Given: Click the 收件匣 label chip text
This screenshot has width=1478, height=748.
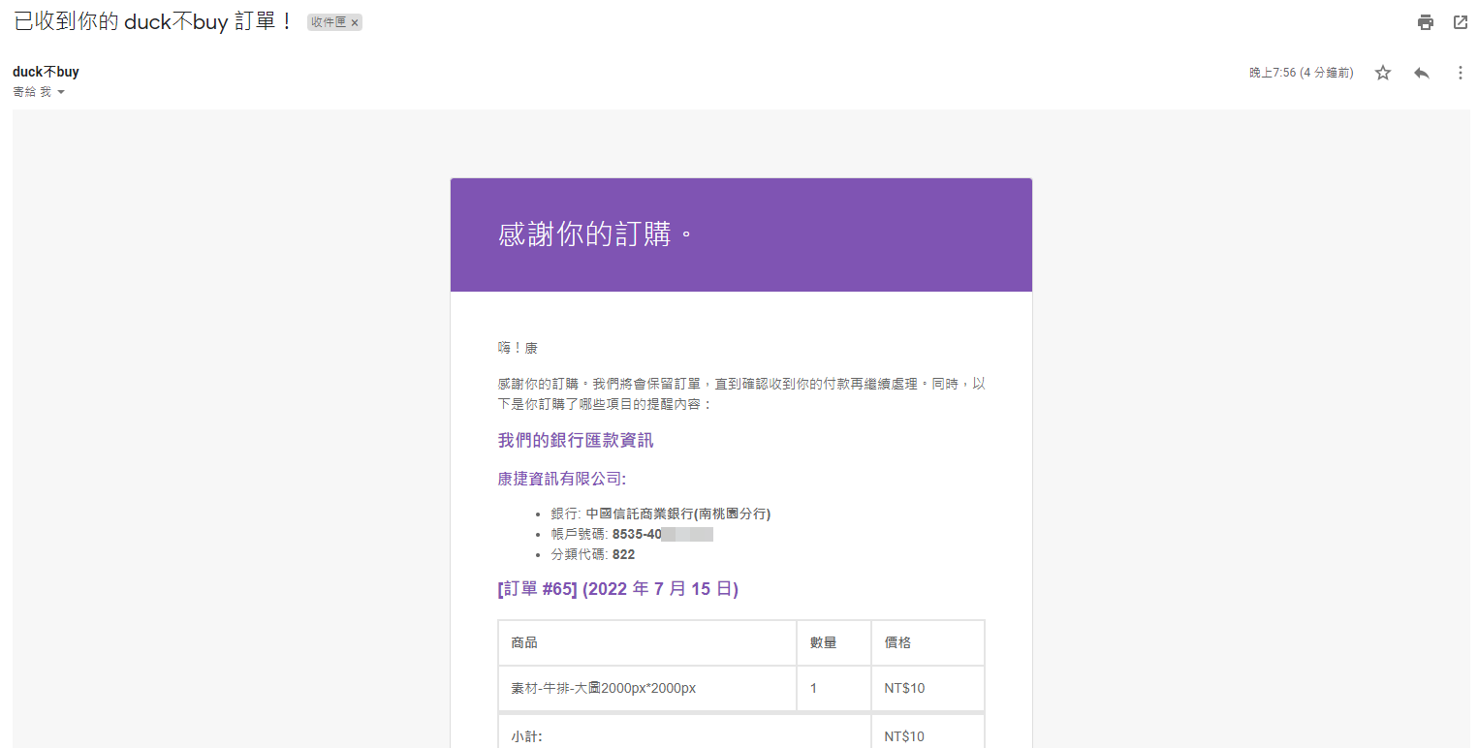Looking at the screenshot, I should [329, 22].
